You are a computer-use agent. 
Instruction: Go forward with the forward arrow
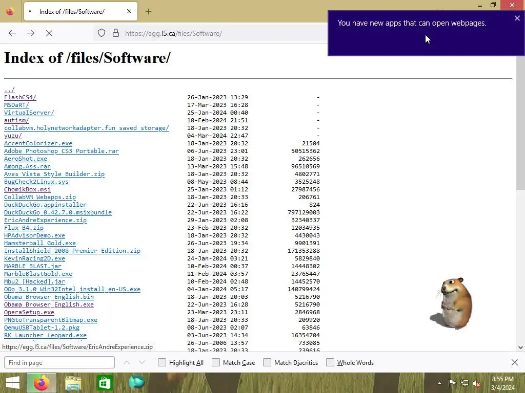[31, 33]
